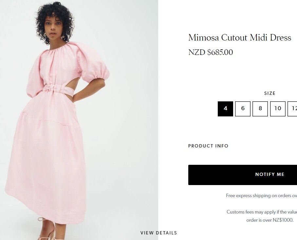Click the NZD $685.00 price
The width and height of the screenshot is (297, 240).
point(211,52)
